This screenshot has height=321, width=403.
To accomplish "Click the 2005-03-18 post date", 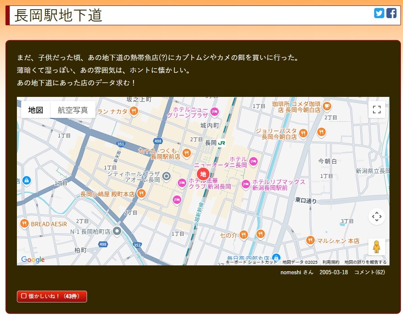I will click(x=334, y=272).
